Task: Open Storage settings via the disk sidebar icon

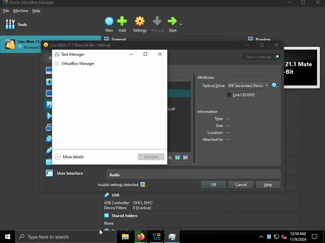Action: coord(49,105)
